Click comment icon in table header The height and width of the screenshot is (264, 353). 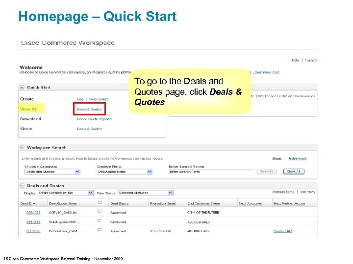[x=100, y=203]
